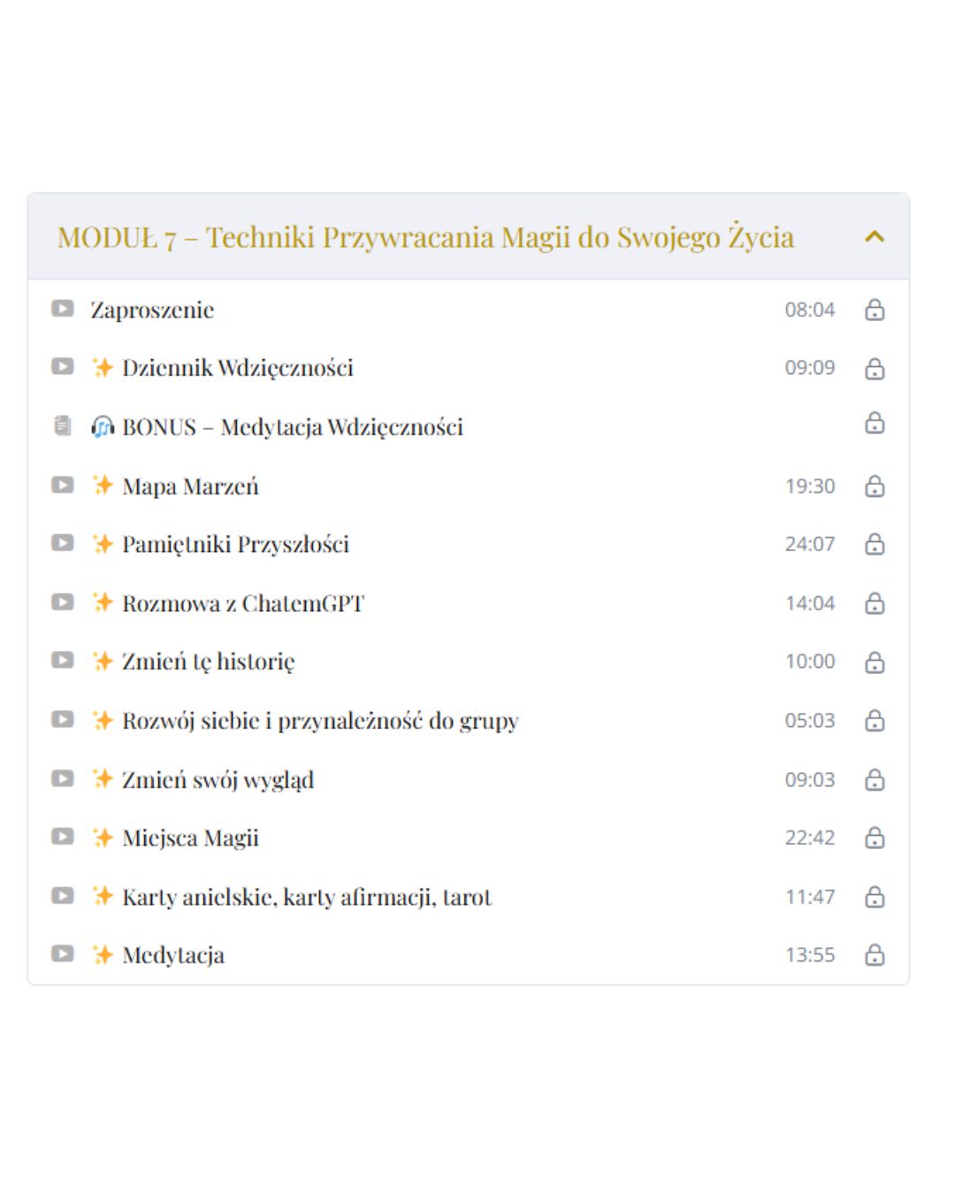Open the Zmień swój wygląd lesson

(x=218, y=780)
